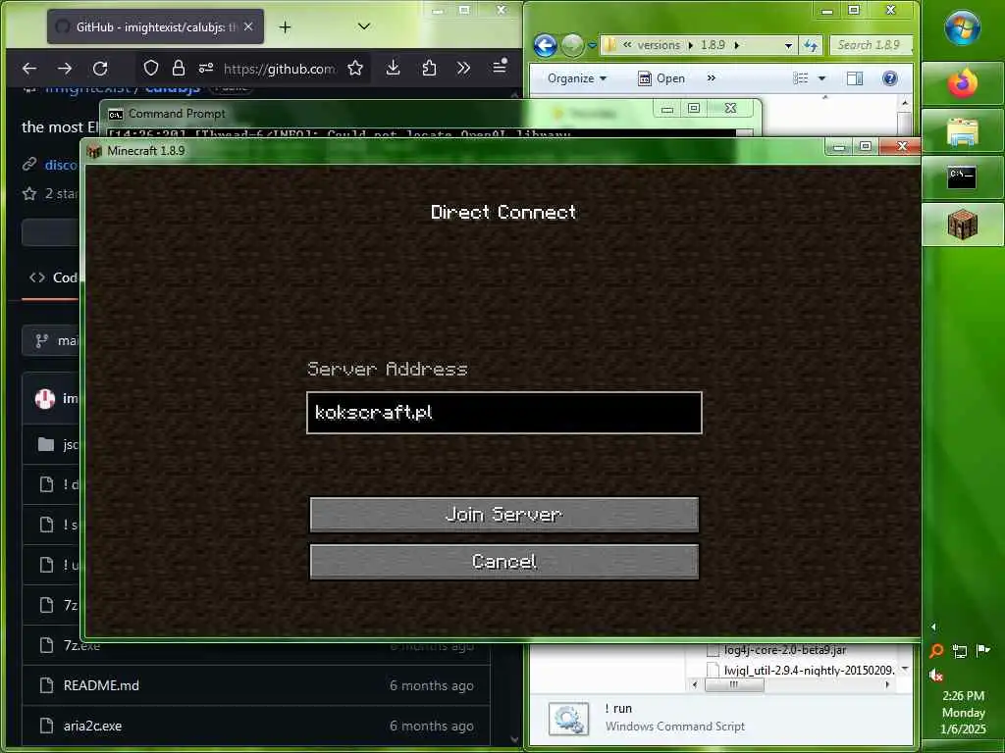Bookmark this page with star icon

(355, 68)
